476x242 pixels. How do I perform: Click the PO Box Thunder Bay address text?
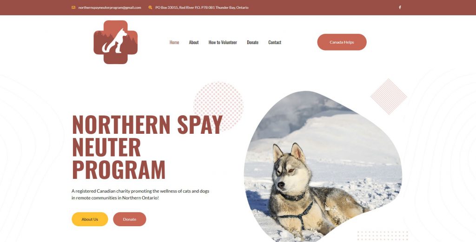pos(202,7)
